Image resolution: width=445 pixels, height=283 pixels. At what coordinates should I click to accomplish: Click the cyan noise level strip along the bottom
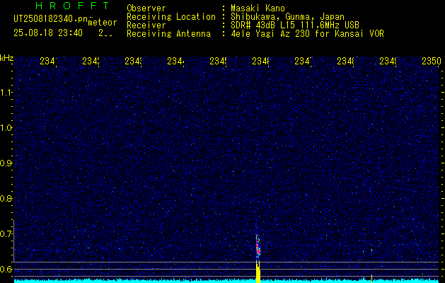coord(227,281)
